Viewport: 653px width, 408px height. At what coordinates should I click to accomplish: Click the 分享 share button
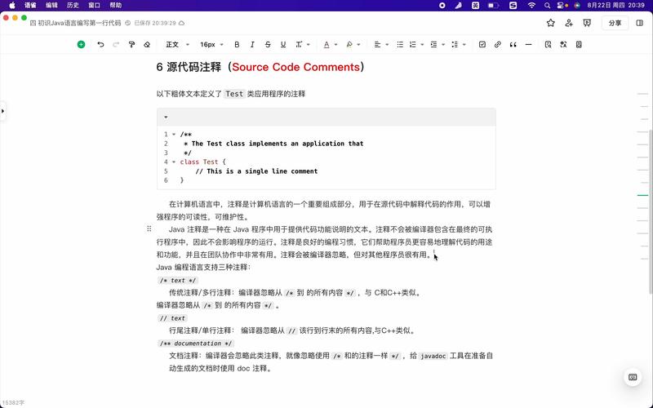coord(615,24)
